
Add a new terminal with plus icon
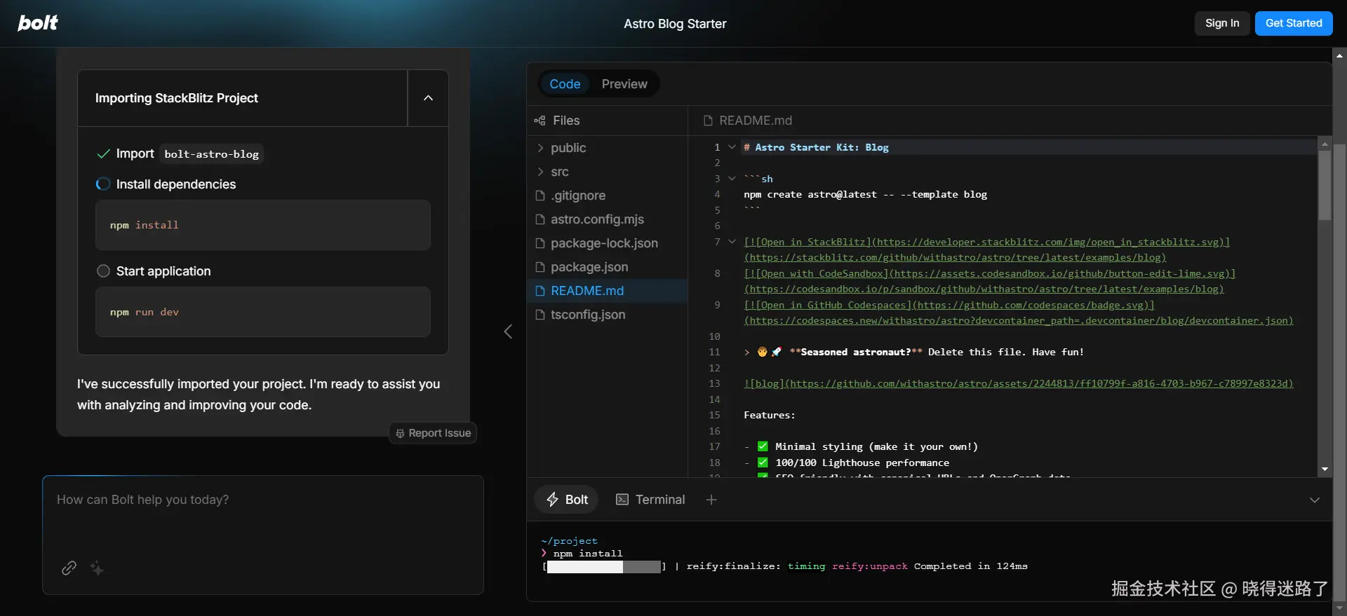(x=711, y=500)
